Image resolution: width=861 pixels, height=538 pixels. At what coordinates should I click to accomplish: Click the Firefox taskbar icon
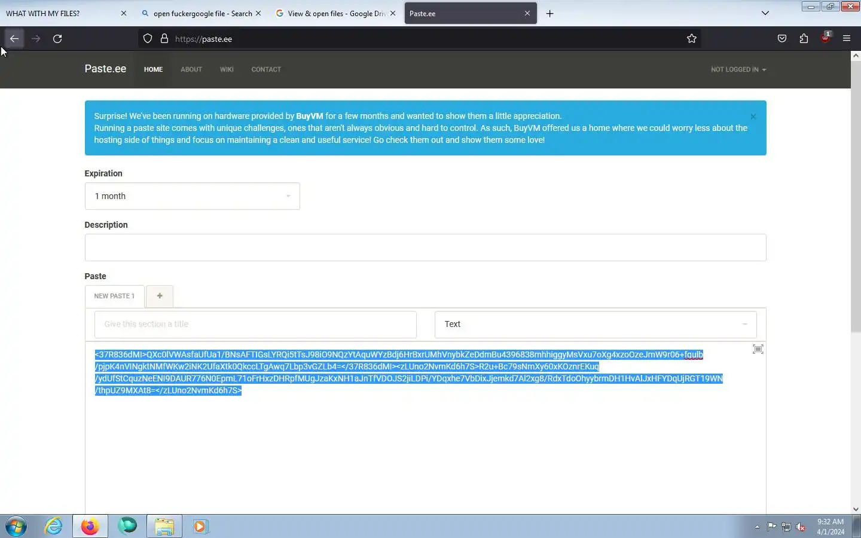click(x=90, y=527)
